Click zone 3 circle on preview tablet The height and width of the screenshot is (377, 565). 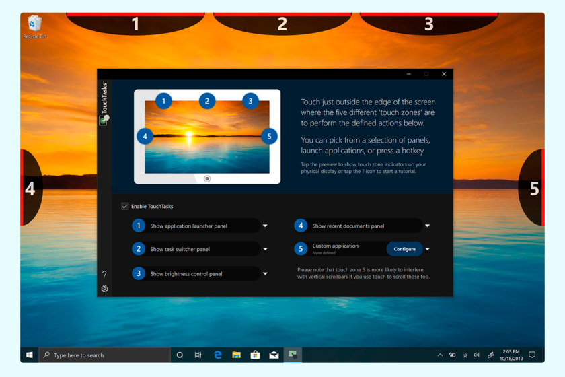250,101
